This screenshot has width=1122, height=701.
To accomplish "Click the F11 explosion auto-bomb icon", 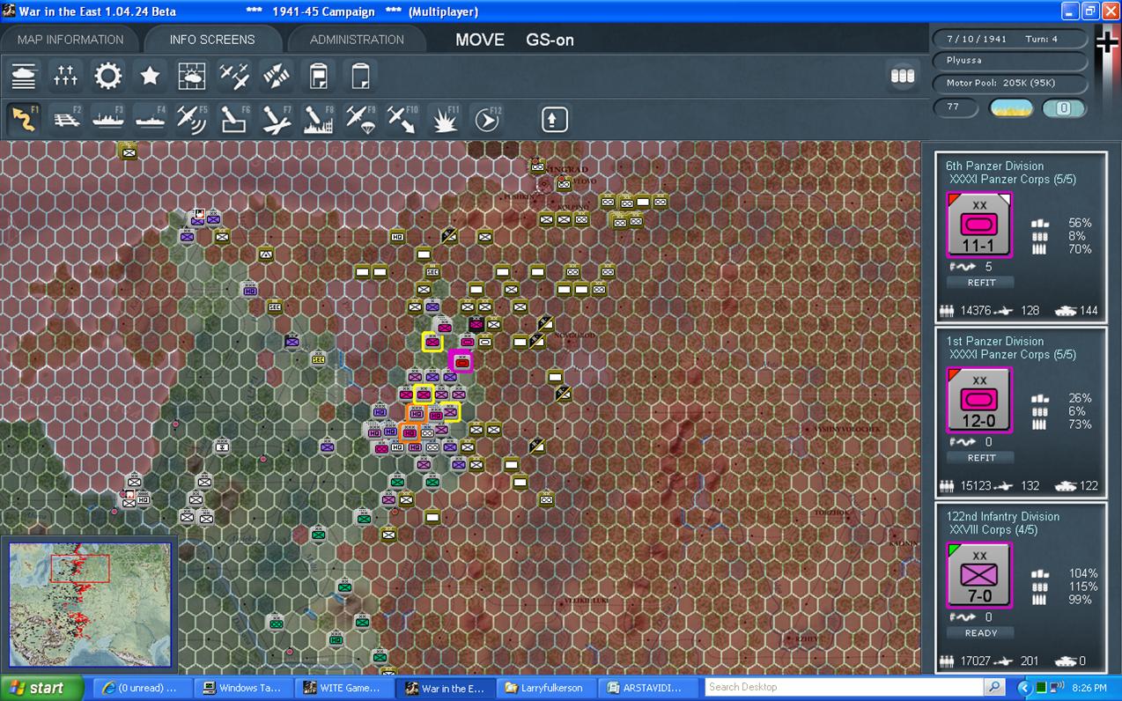I will (x=445, y=119).
